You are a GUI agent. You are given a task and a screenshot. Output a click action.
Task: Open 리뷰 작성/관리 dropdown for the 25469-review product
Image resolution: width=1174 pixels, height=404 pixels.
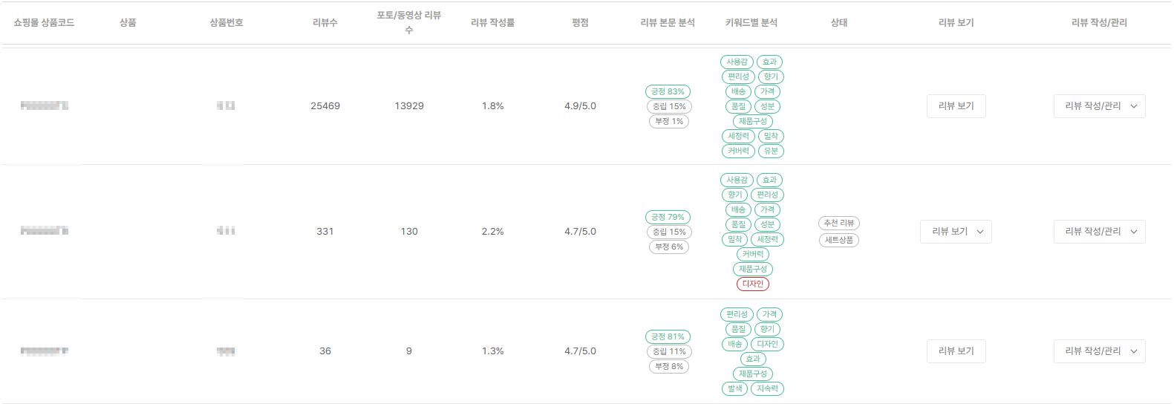click(x=1099, y=106)
